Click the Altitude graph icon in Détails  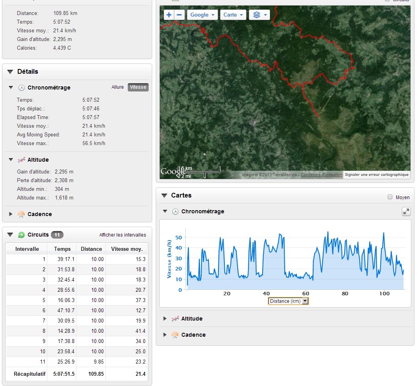[x=21, y=160]
